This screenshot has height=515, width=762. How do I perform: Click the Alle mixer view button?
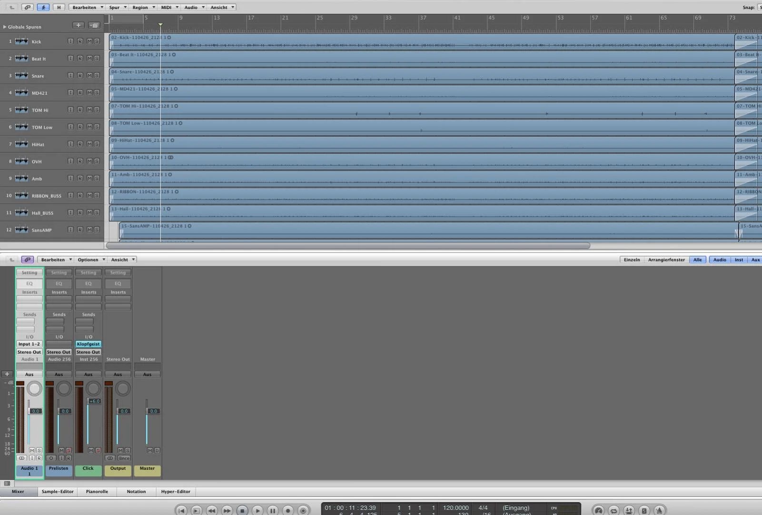[697, 260]
